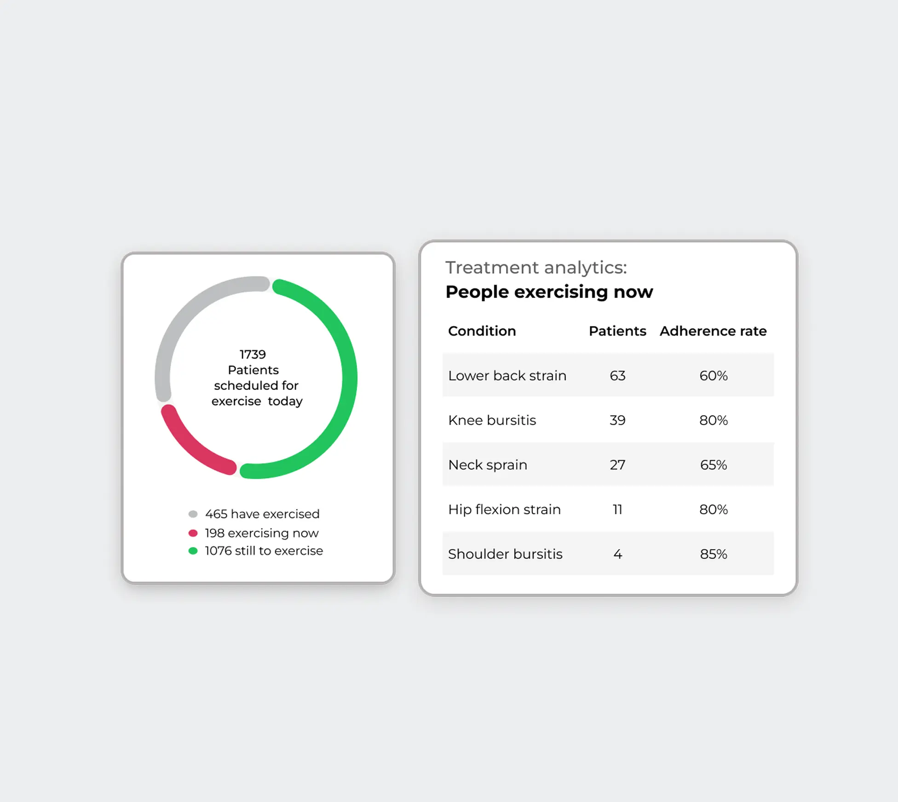Click the 1739 patients scheduled center text
This screenshot has width=898, height=802.
point(256,378)
